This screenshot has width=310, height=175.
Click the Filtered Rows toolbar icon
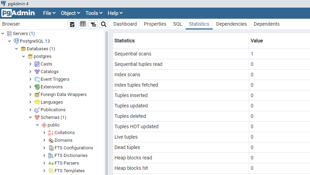93,24
